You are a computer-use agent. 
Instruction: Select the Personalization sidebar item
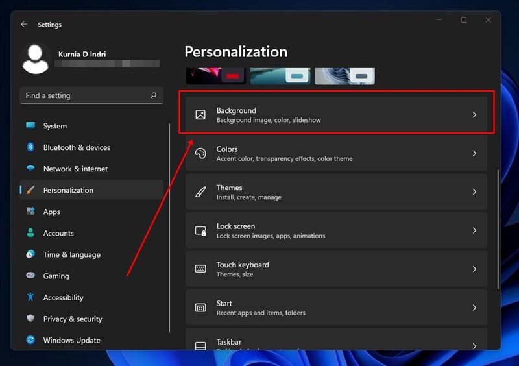[x=91, y=190]
